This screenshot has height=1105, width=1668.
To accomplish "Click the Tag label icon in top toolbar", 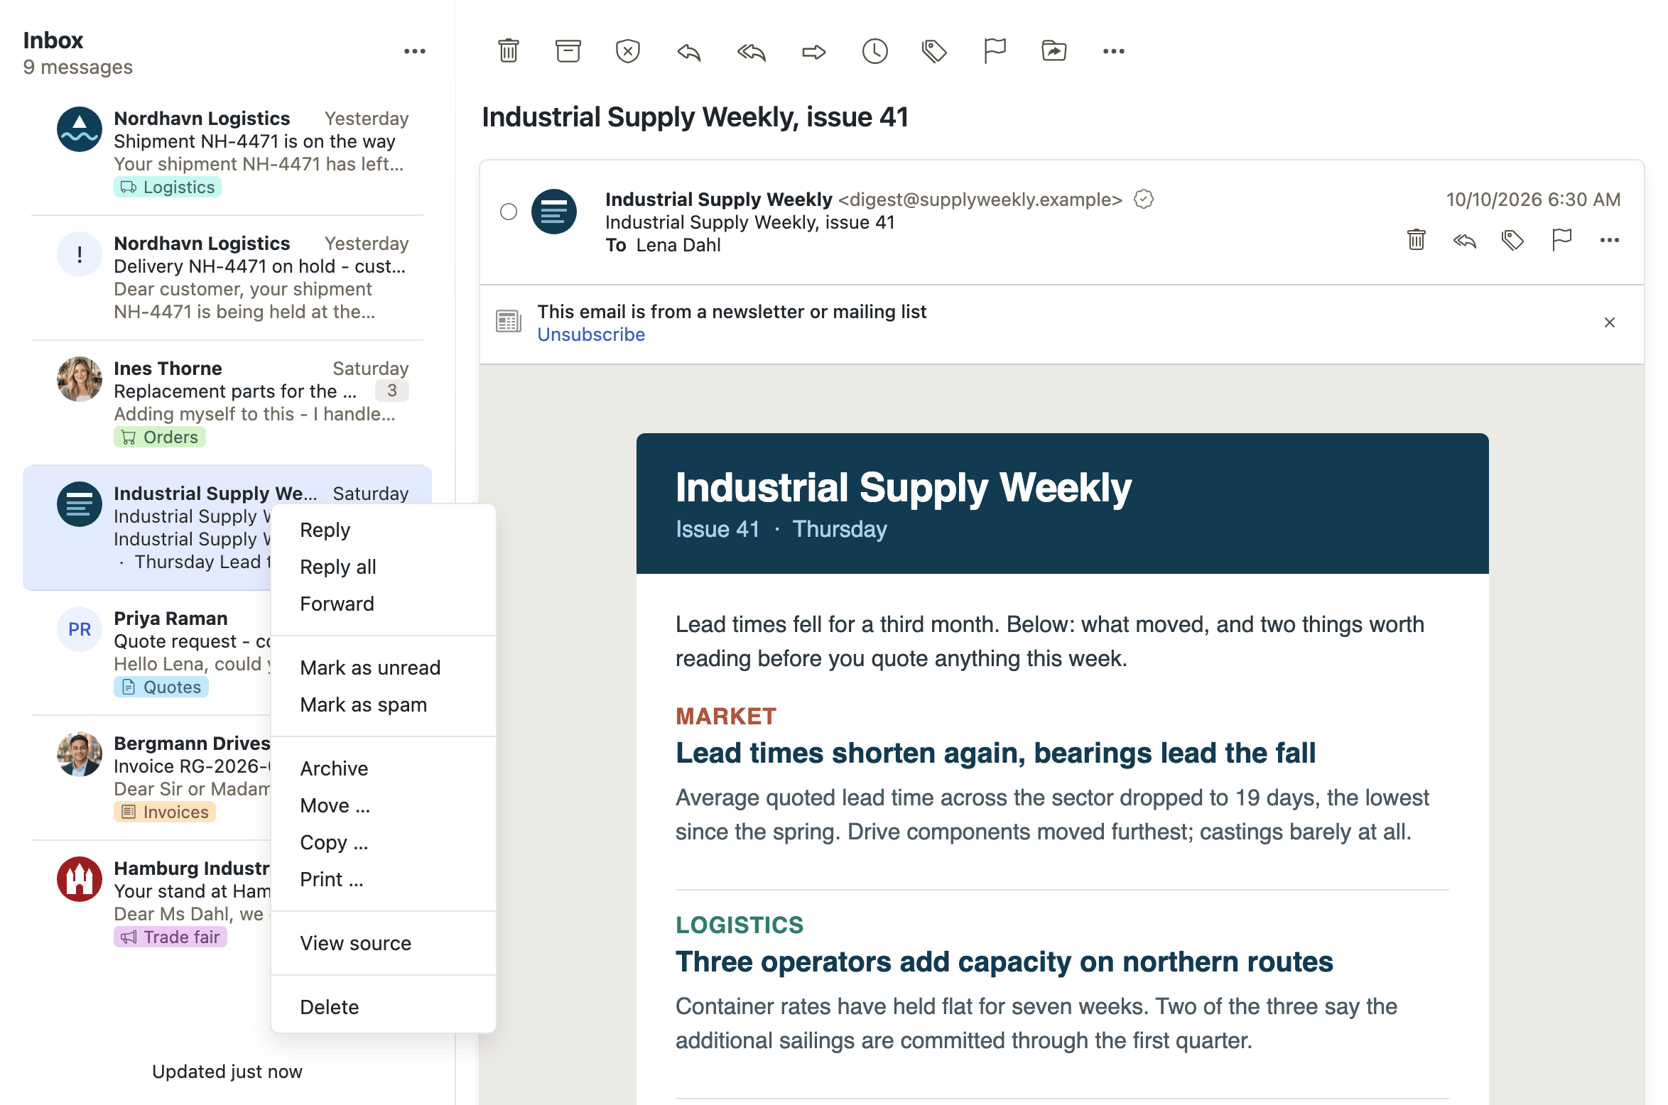I will (x=934, y=51).
